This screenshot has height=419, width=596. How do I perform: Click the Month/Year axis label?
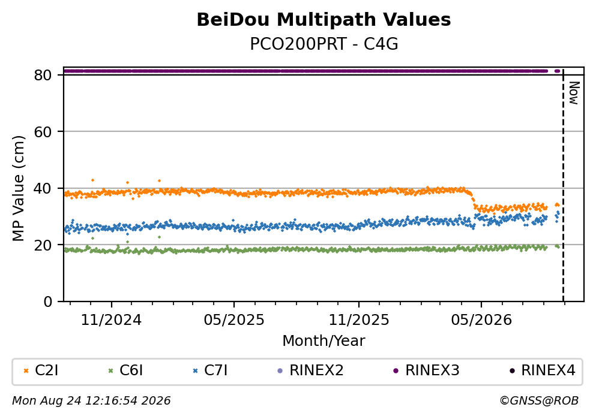point(324,341)
